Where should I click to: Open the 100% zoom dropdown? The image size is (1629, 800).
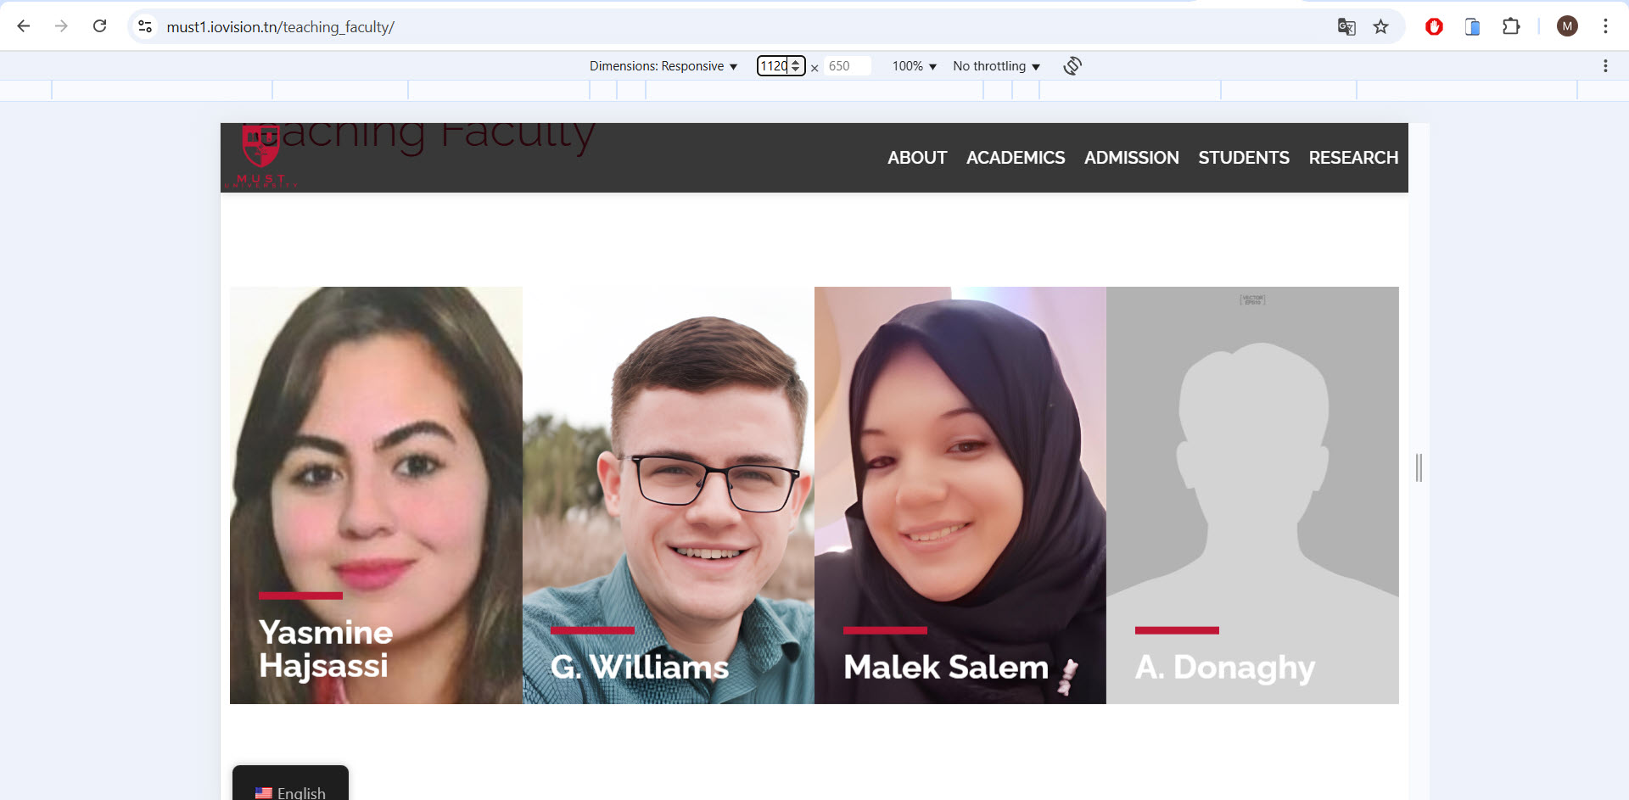pos(914,66)
